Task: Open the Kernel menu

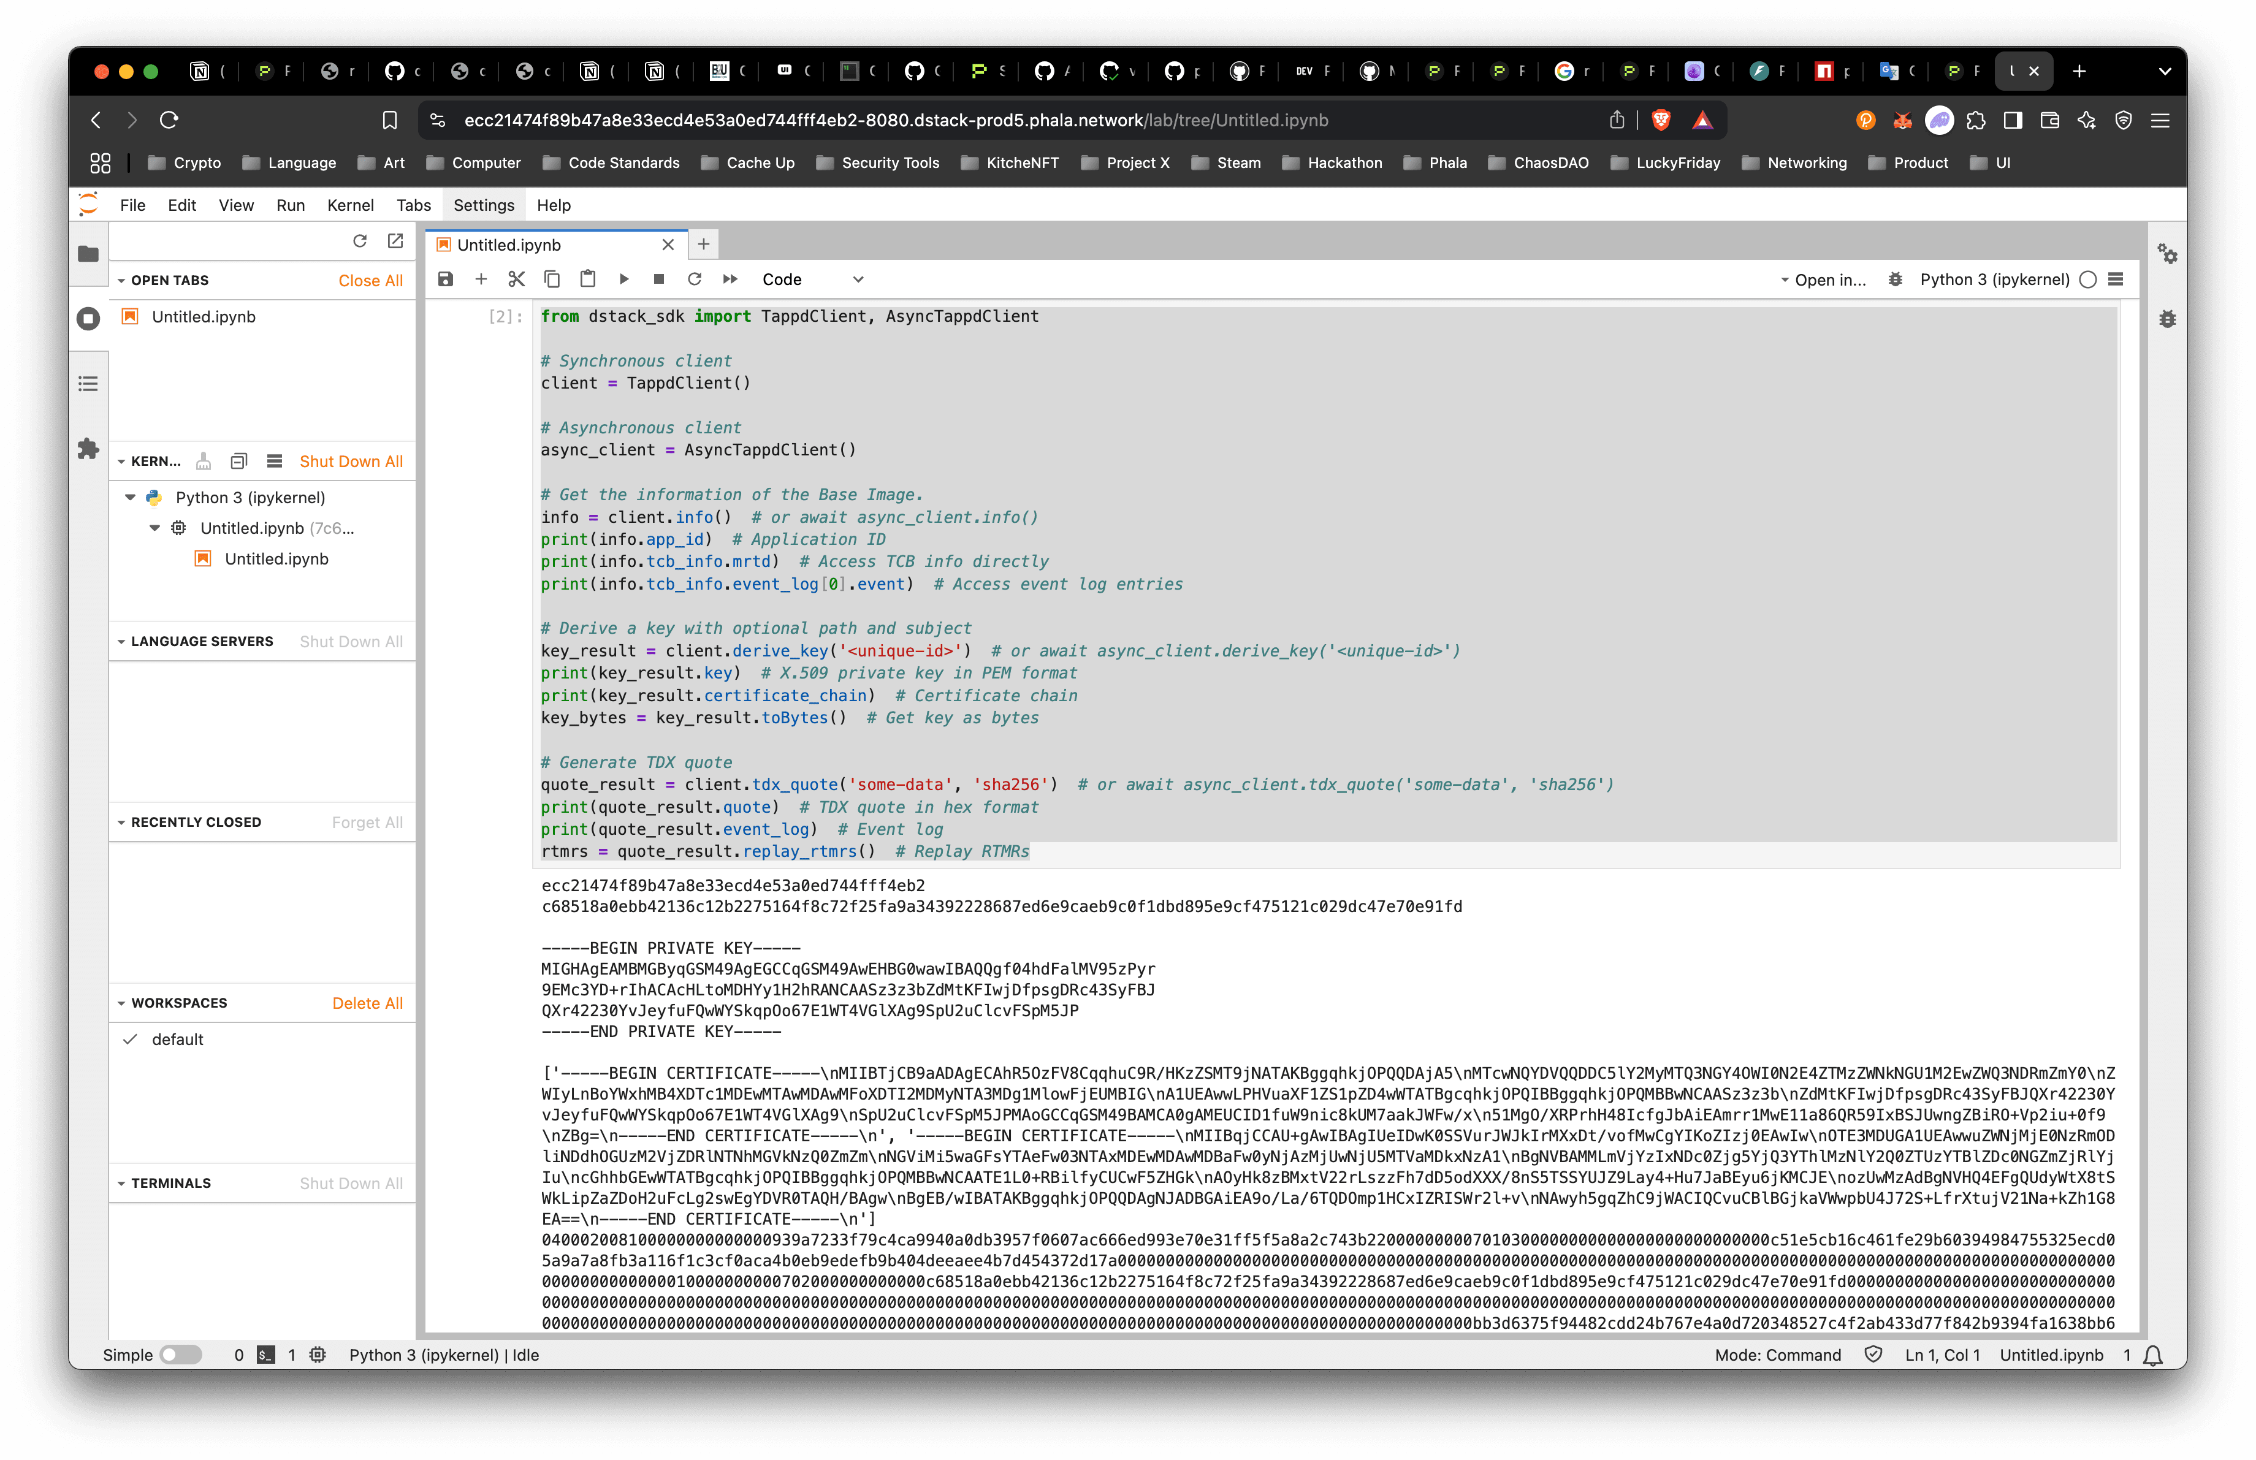Action: pyautogui.click(x=350, y=205)
